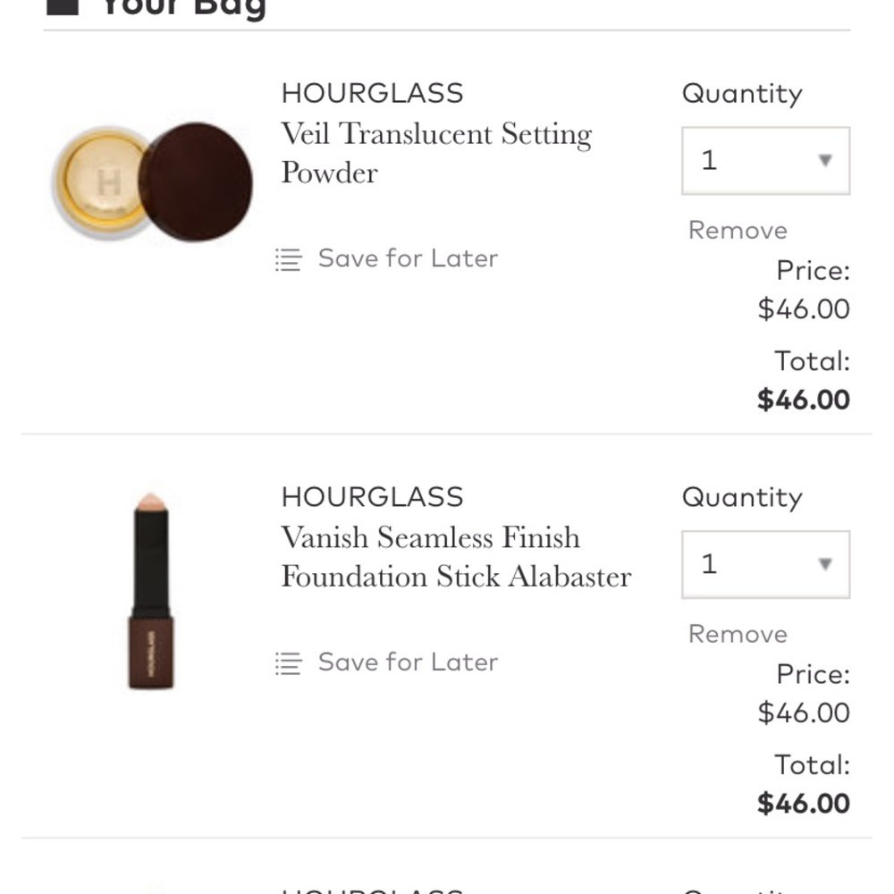Remove the Vanish Seamless Finish Foundation Stick

737,634
